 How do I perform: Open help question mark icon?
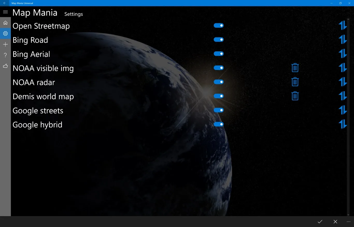coord(5,55)
